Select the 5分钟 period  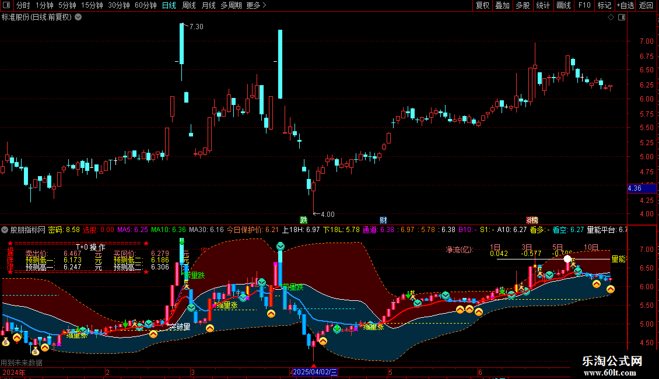click(67, 5)
